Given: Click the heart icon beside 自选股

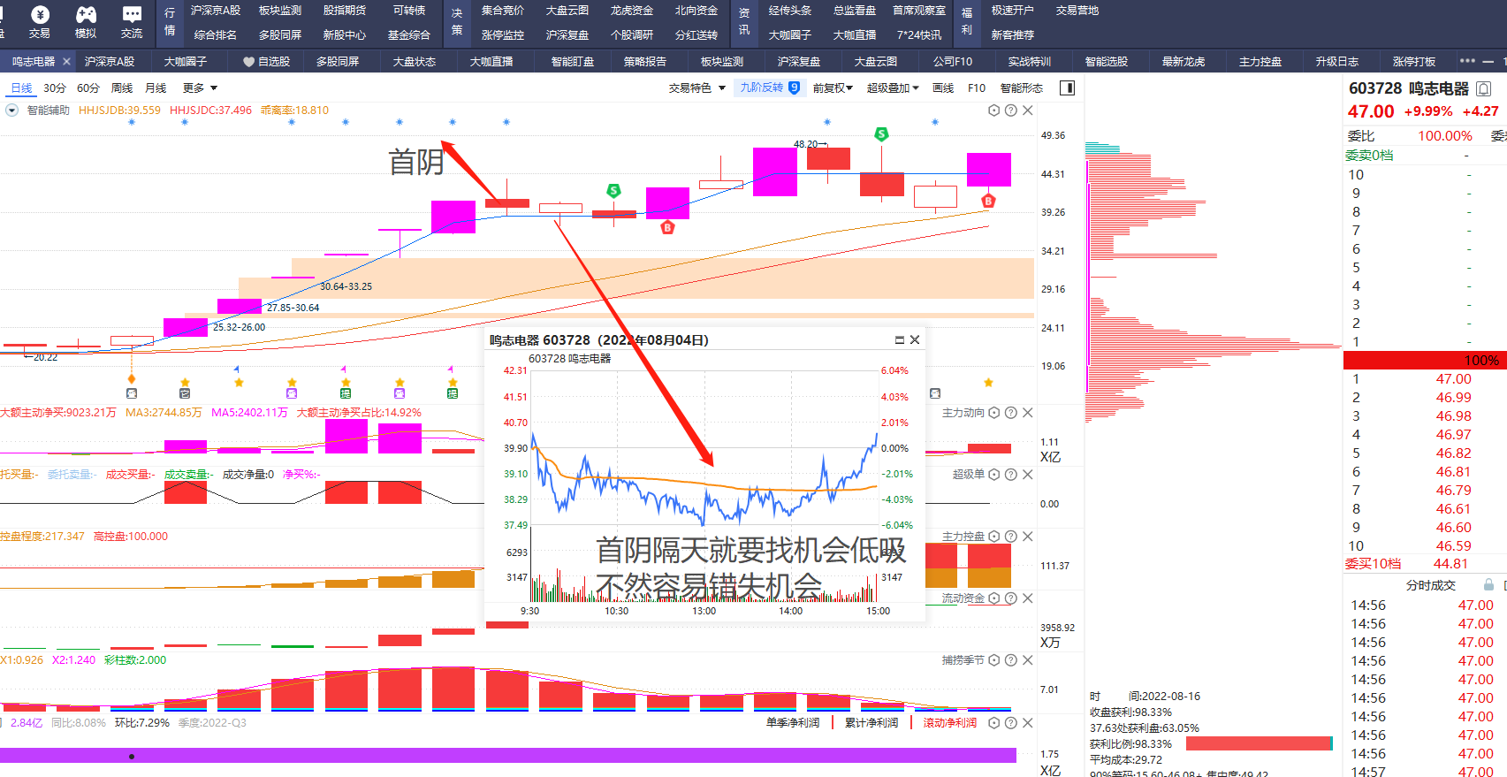Looking at the screenshot, I should pyautogui.click(x=249, y=62).
